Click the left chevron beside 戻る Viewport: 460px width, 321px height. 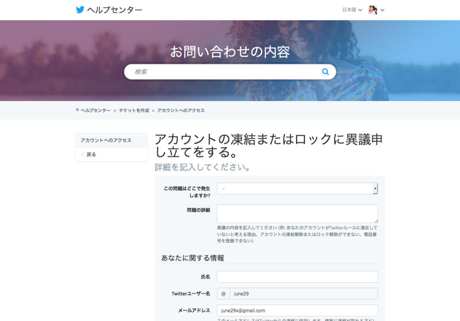coord(82,155)
